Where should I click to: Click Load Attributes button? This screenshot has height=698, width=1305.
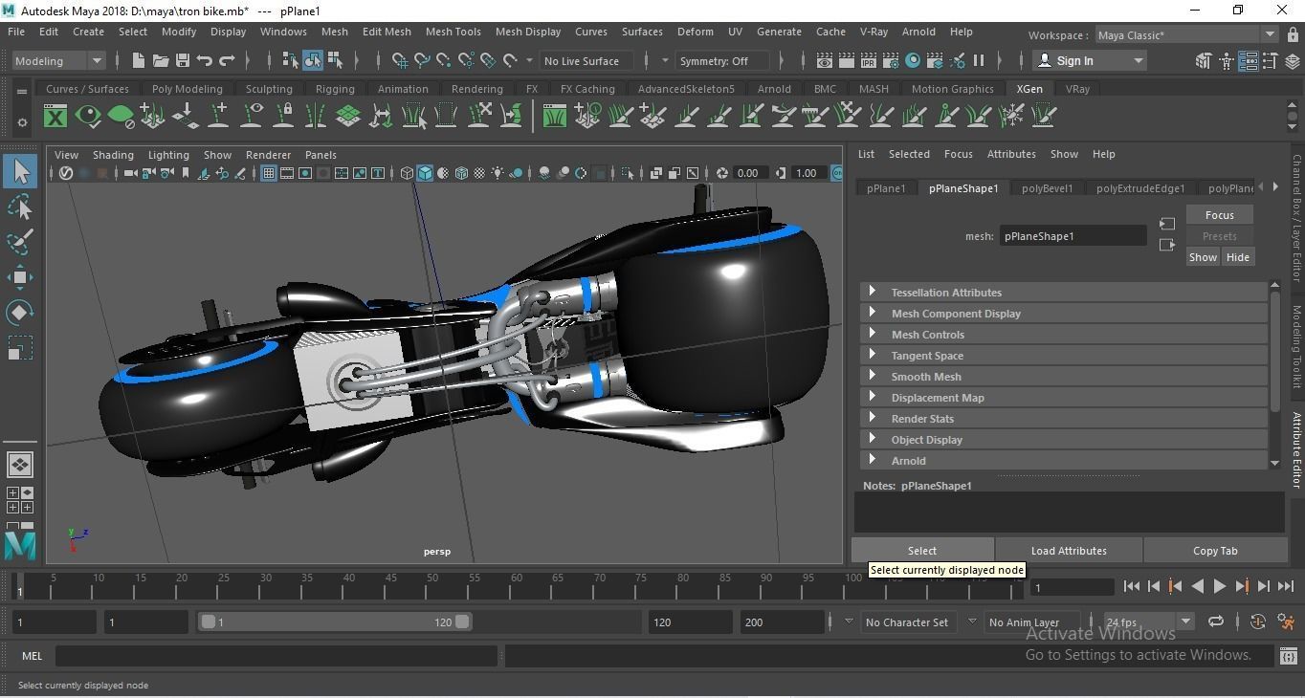coord(1069,551)
